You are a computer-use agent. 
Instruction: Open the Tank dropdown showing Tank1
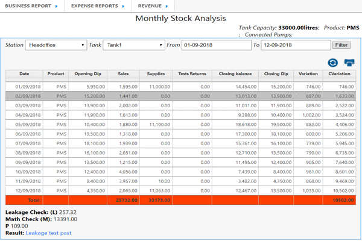click(x=134, y=45)
